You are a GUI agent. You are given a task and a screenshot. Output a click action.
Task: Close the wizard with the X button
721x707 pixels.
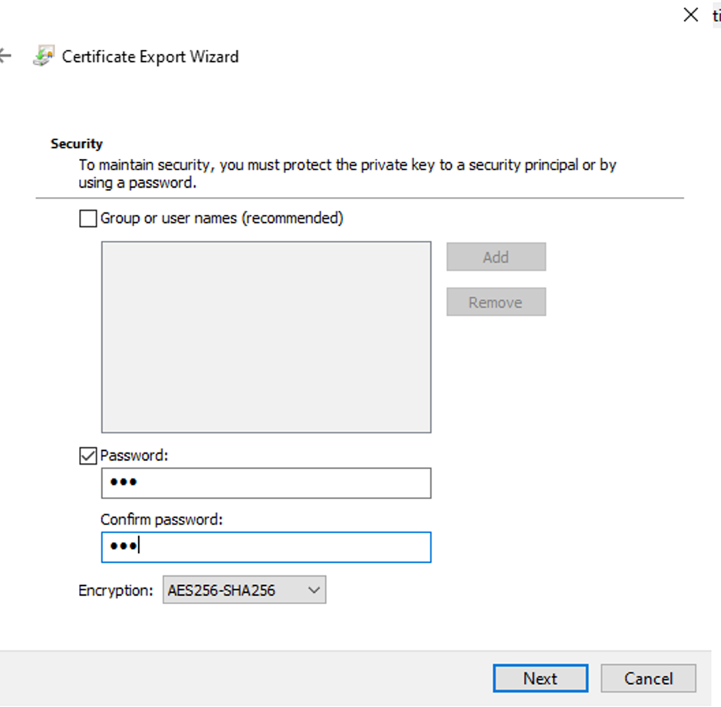690,15
